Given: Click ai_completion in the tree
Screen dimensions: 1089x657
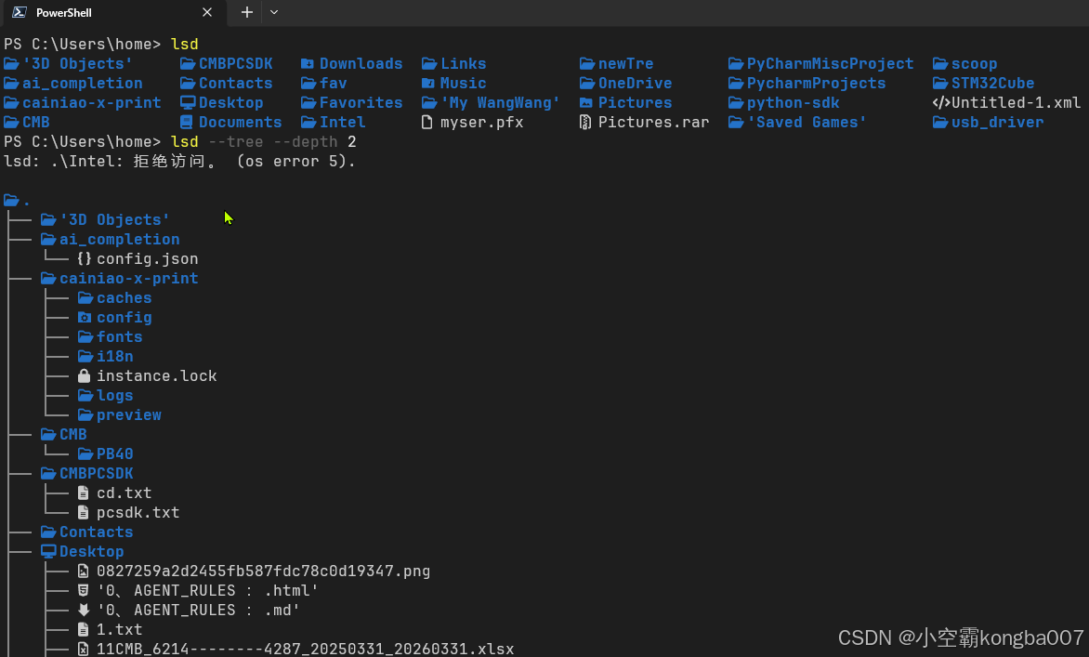Looking at the screenshot, I should [x=120, y=240].
